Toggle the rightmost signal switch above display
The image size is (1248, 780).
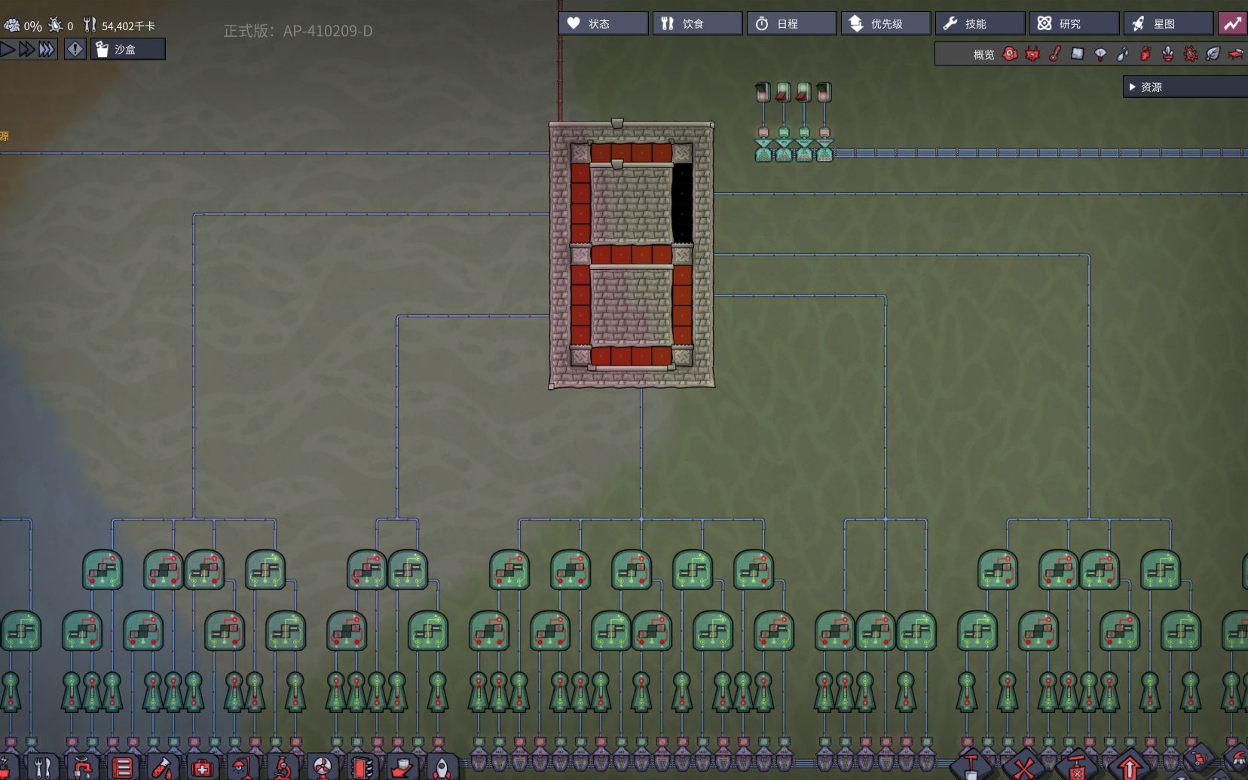click(824, 92)
